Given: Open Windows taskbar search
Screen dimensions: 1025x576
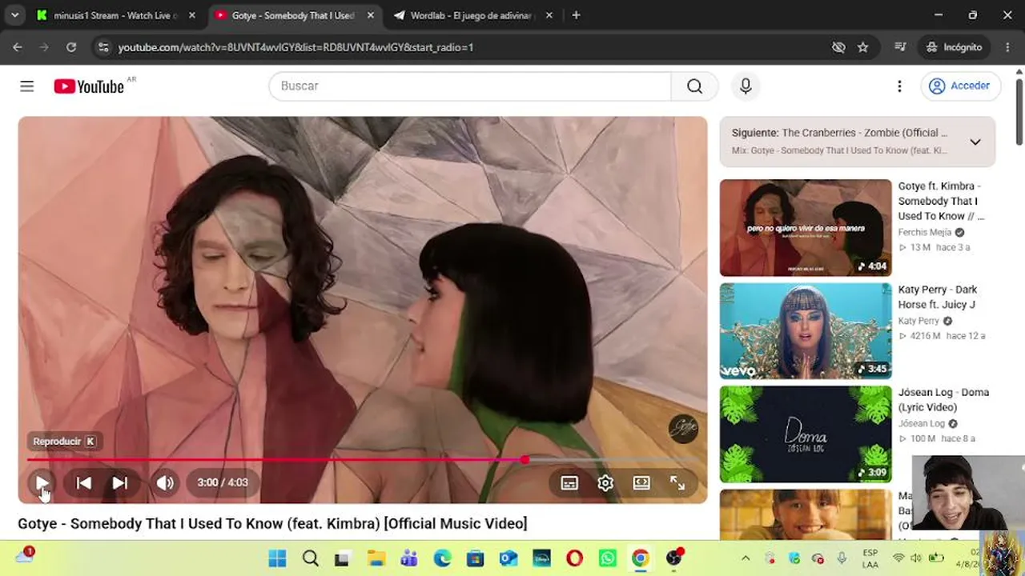Looking at the screenshot, I should pos(311,558).
